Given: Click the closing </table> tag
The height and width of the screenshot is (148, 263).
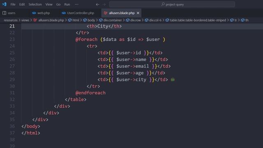Looking at the screenshot, I should (x=76, y=99).
